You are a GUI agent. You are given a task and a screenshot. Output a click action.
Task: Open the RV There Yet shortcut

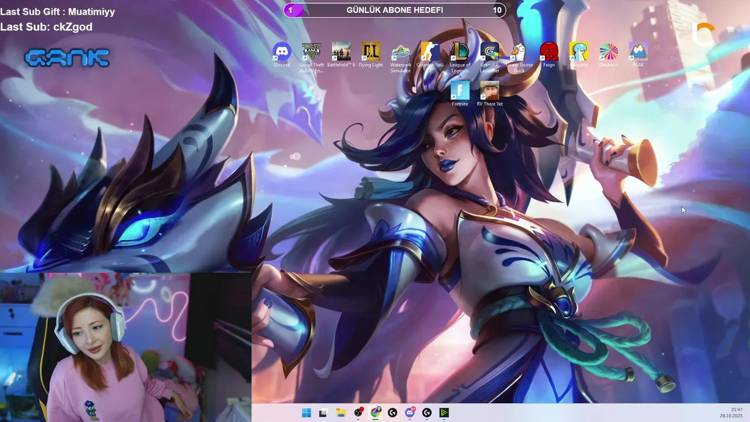click(490, 94)
